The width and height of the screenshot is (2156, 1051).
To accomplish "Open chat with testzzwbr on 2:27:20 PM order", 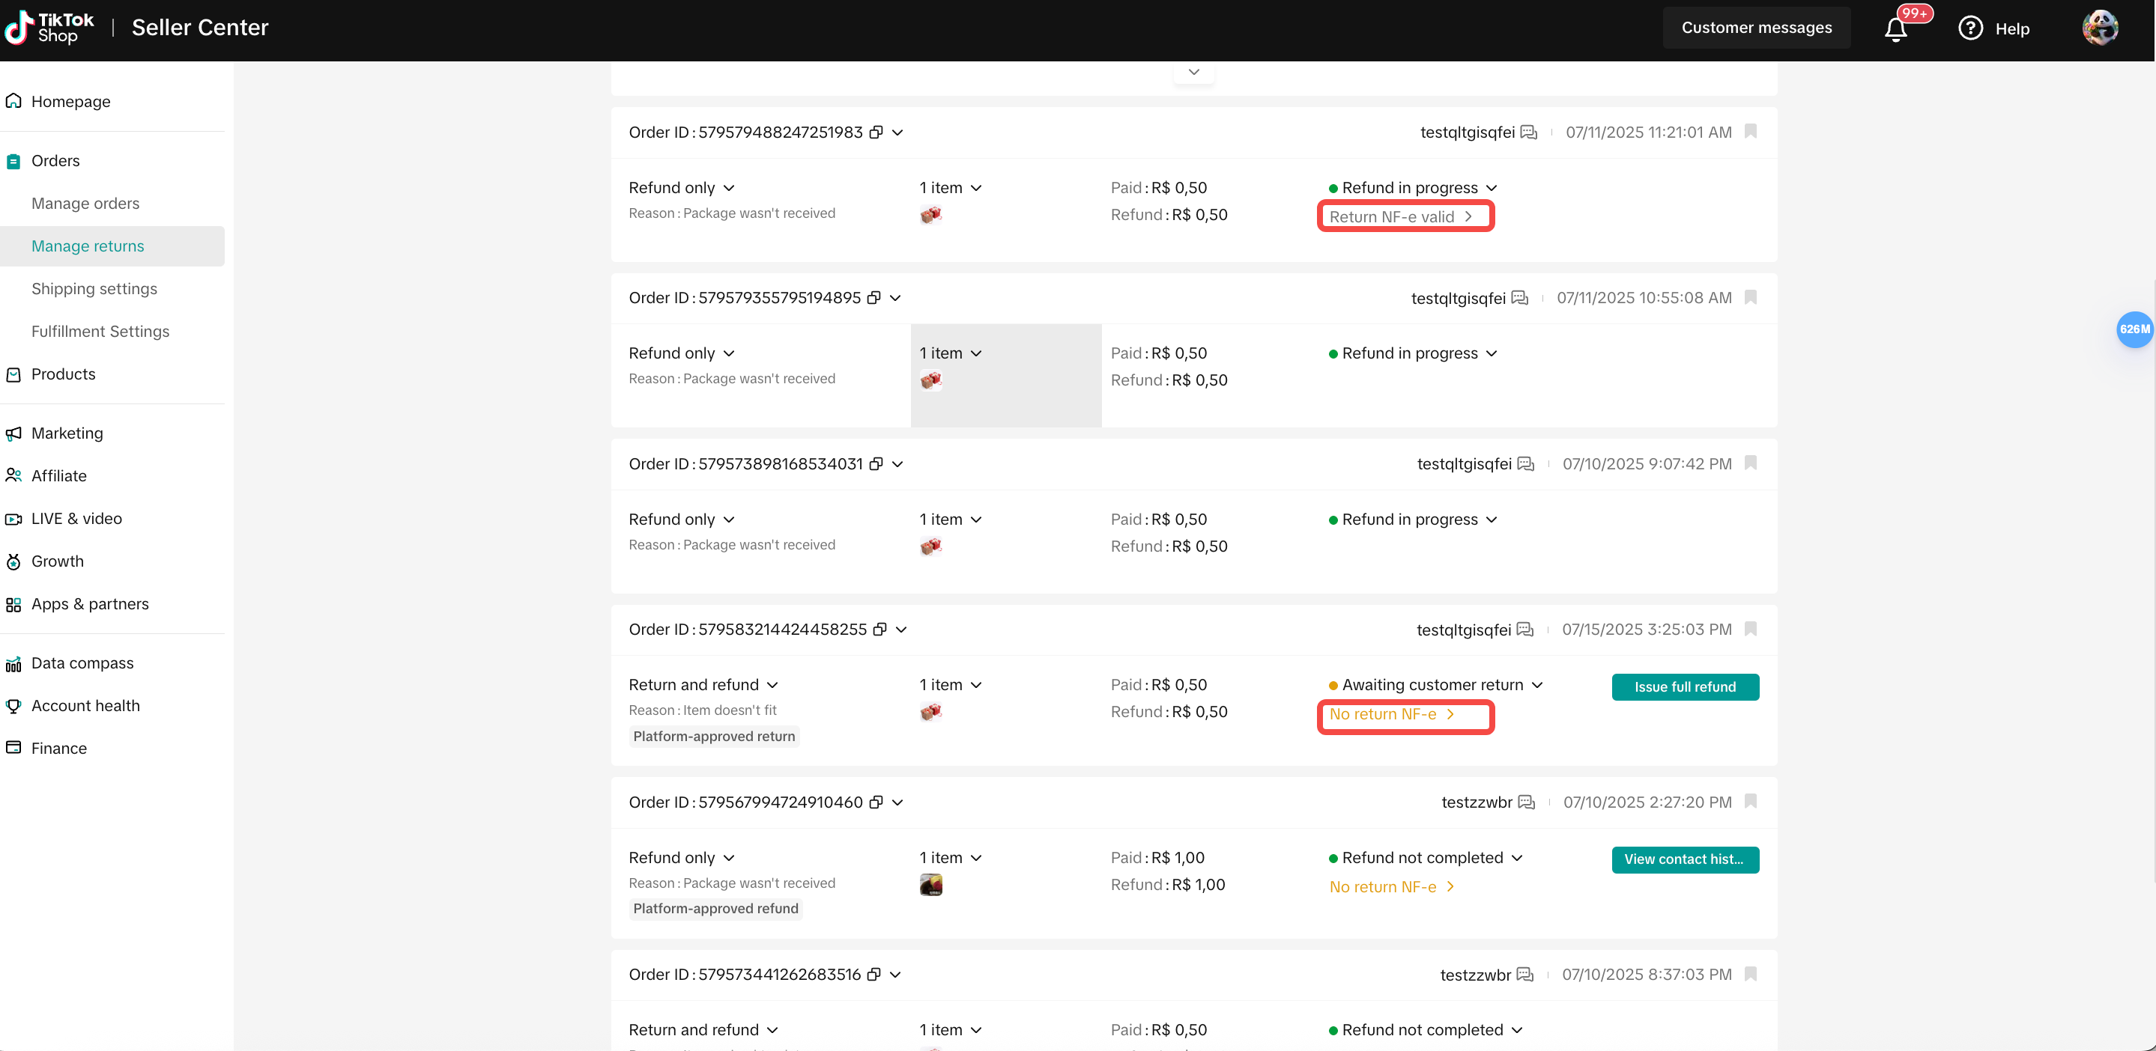I will pos(1526,802).
